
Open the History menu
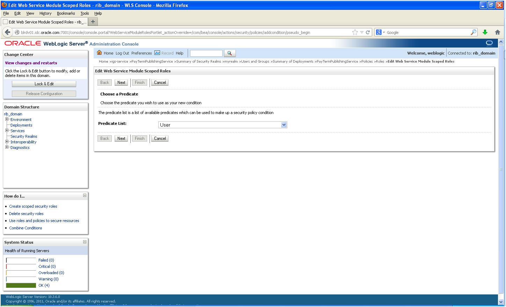(45, 13)
